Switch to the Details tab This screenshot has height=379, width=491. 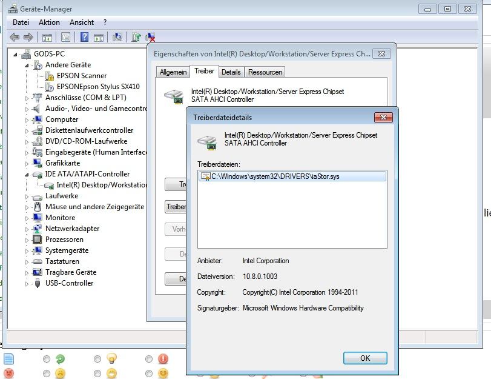231,72
